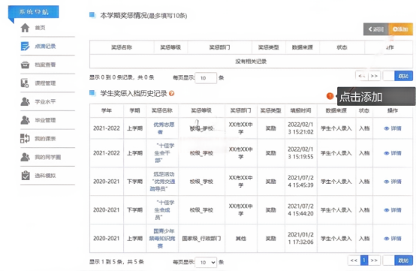The width and height of the screenshot is (416, 271).
Task: Click the 返回 back button
Action: 375,29
